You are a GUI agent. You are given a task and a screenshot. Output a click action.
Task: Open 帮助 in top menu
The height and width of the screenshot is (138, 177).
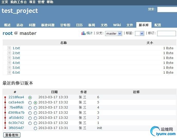[50, 2]
